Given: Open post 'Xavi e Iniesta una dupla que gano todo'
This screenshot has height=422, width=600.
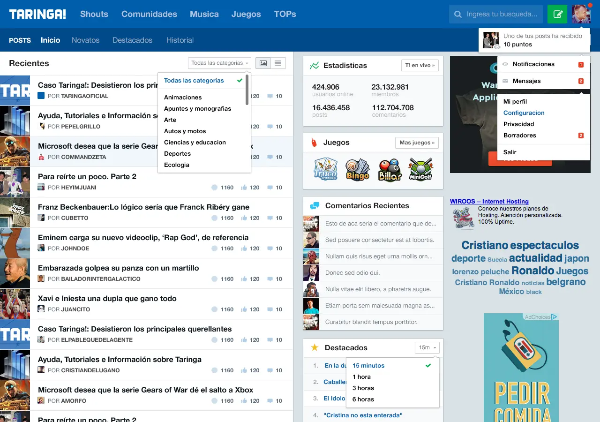Looking at the screenshot, I should click(107, 298).
